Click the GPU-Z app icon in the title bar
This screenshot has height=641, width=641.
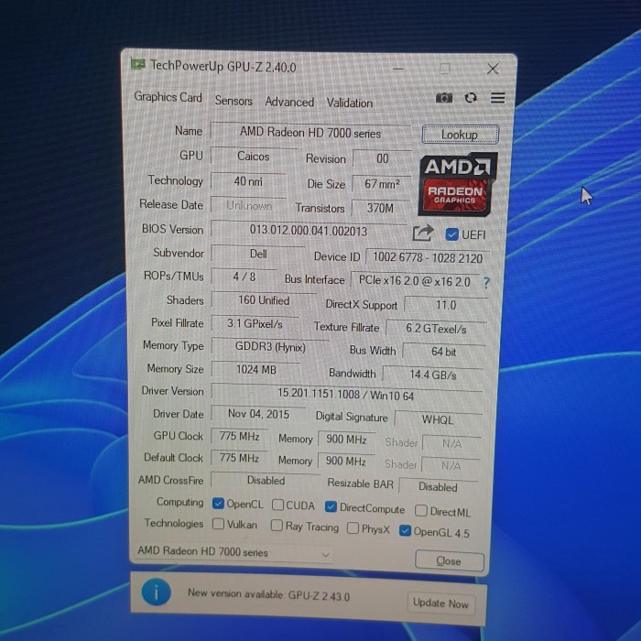click(x=138, y=65)
